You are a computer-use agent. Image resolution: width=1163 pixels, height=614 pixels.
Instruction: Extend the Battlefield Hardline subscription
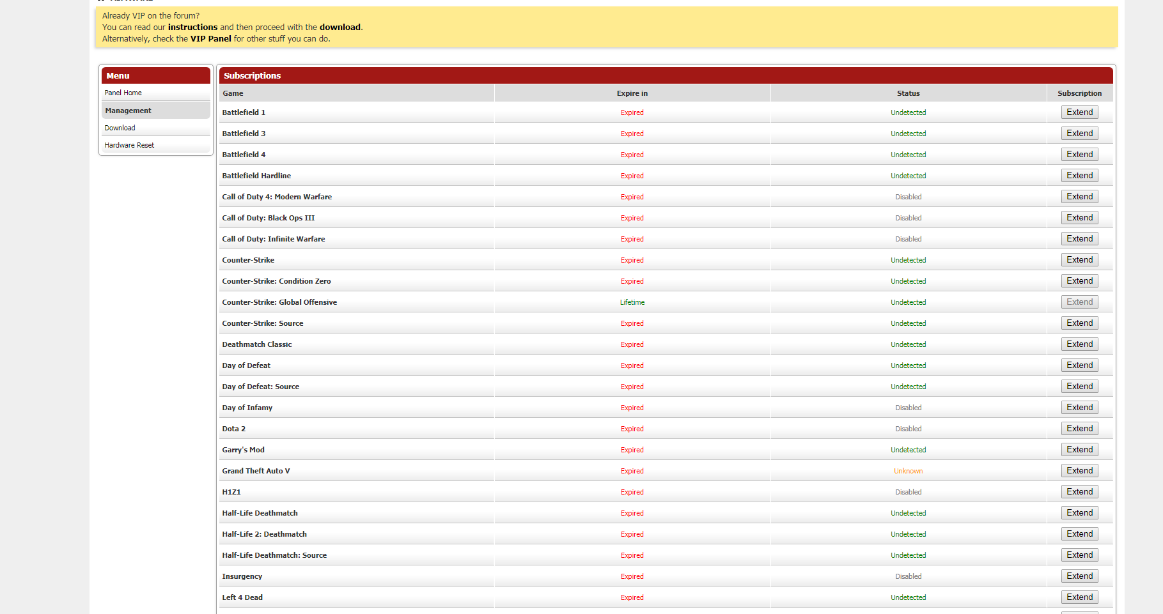point(1080,176)
